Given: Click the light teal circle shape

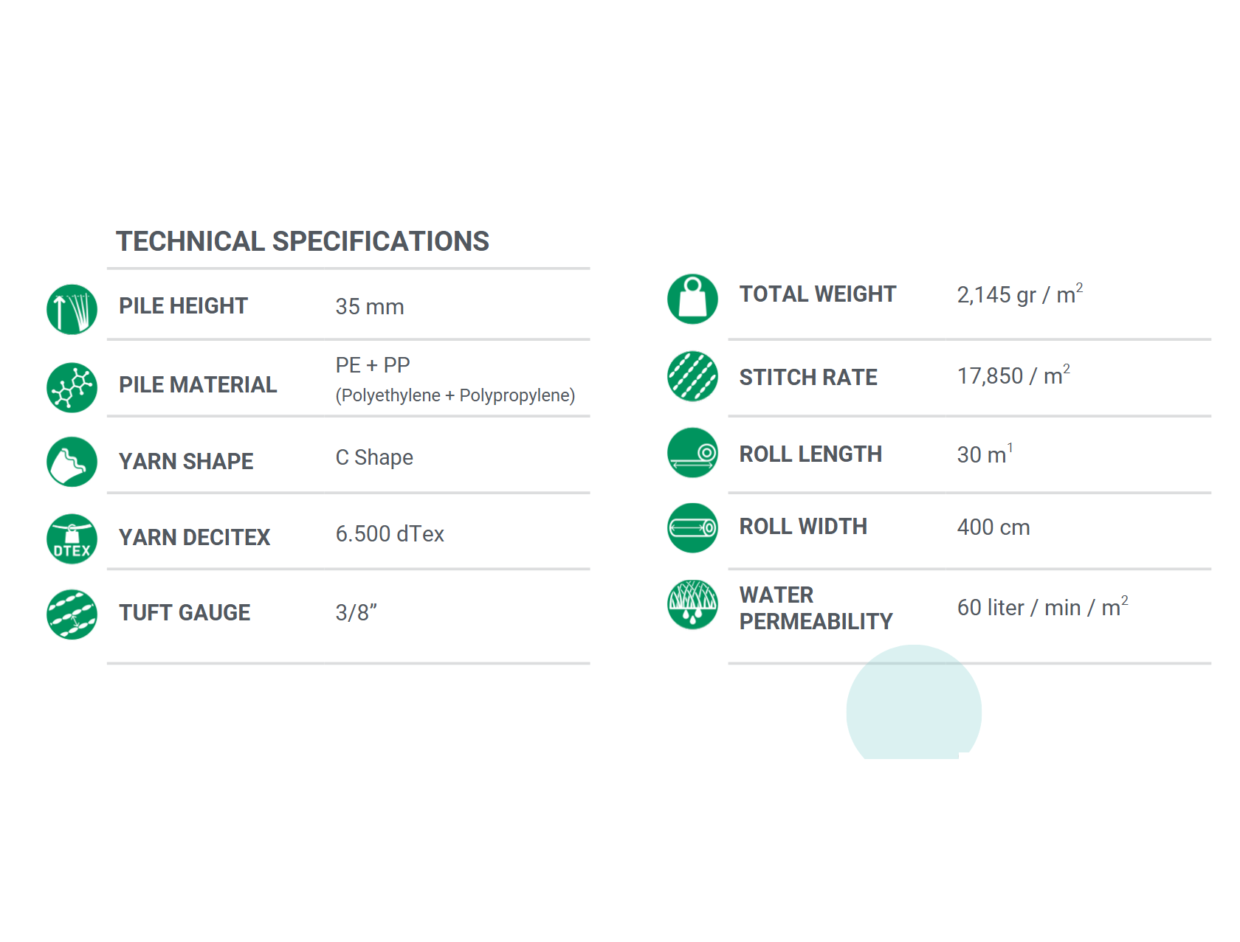Looking at the screenshot, I should click(x=914, y=704).
